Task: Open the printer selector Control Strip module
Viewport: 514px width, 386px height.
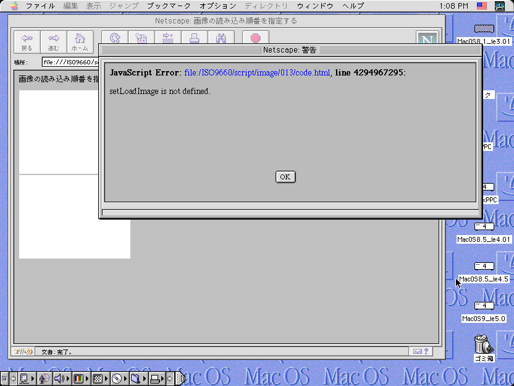Action: (x=157, y=379)
